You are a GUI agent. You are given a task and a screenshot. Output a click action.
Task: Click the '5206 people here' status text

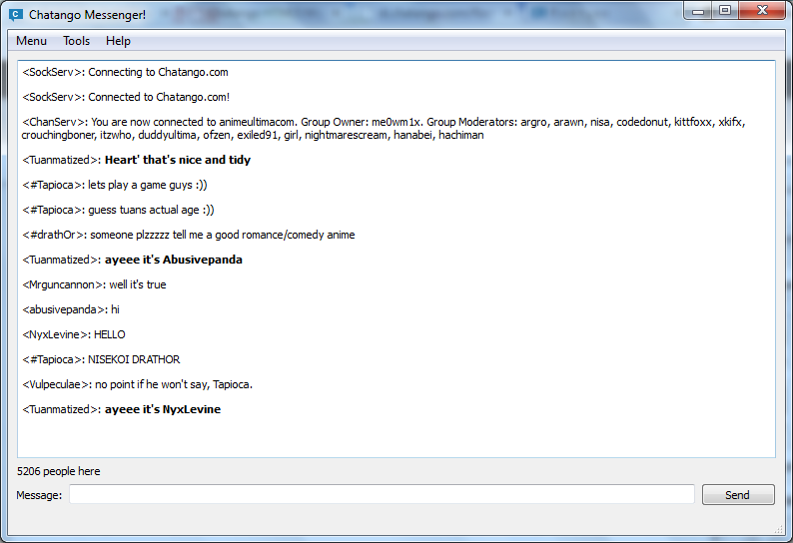(59, 471)
